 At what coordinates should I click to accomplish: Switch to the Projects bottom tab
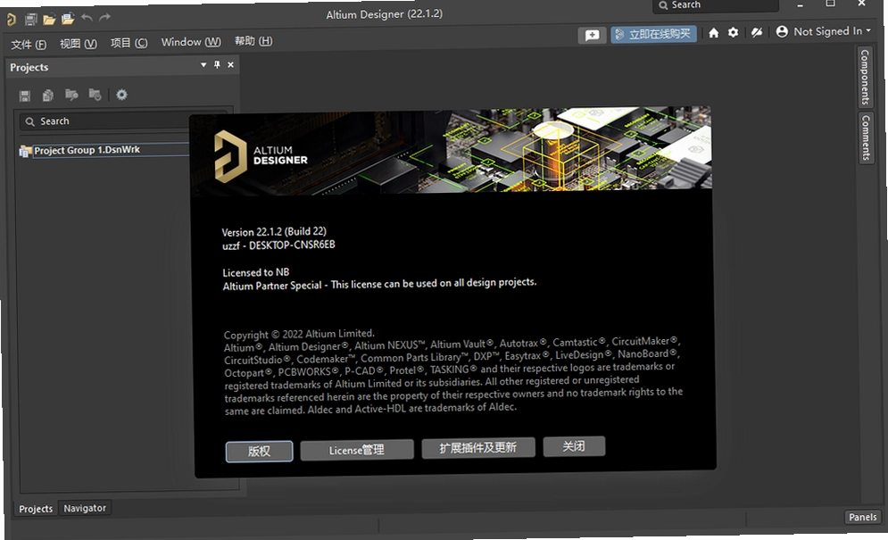tap(36, 509)
